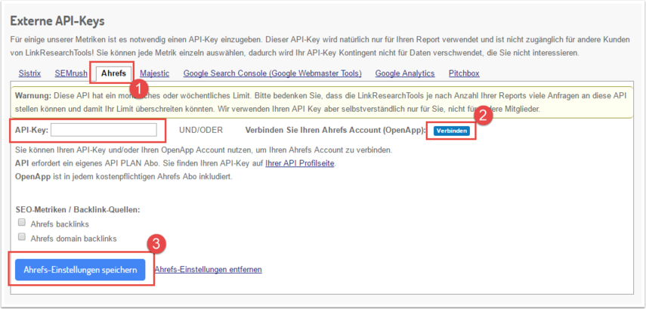Click the SEO-Metriken / Backlink-Quellen label
This screenshot has width=646, height=309.
[x=78, y=209]
